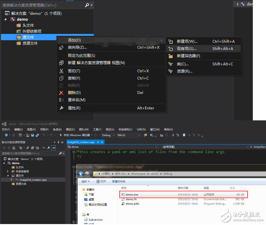Click the back arrow in the file explorer window
Viewport: 266px width, 225px height.
(81, 174)
